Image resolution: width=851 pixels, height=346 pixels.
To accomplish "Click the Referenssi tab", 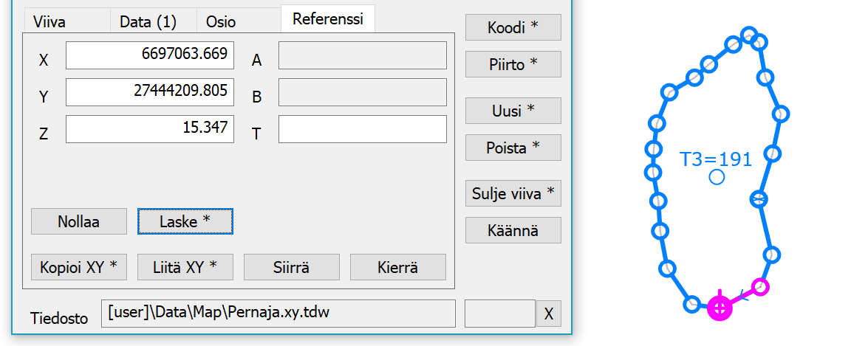I will click(327, 19).
